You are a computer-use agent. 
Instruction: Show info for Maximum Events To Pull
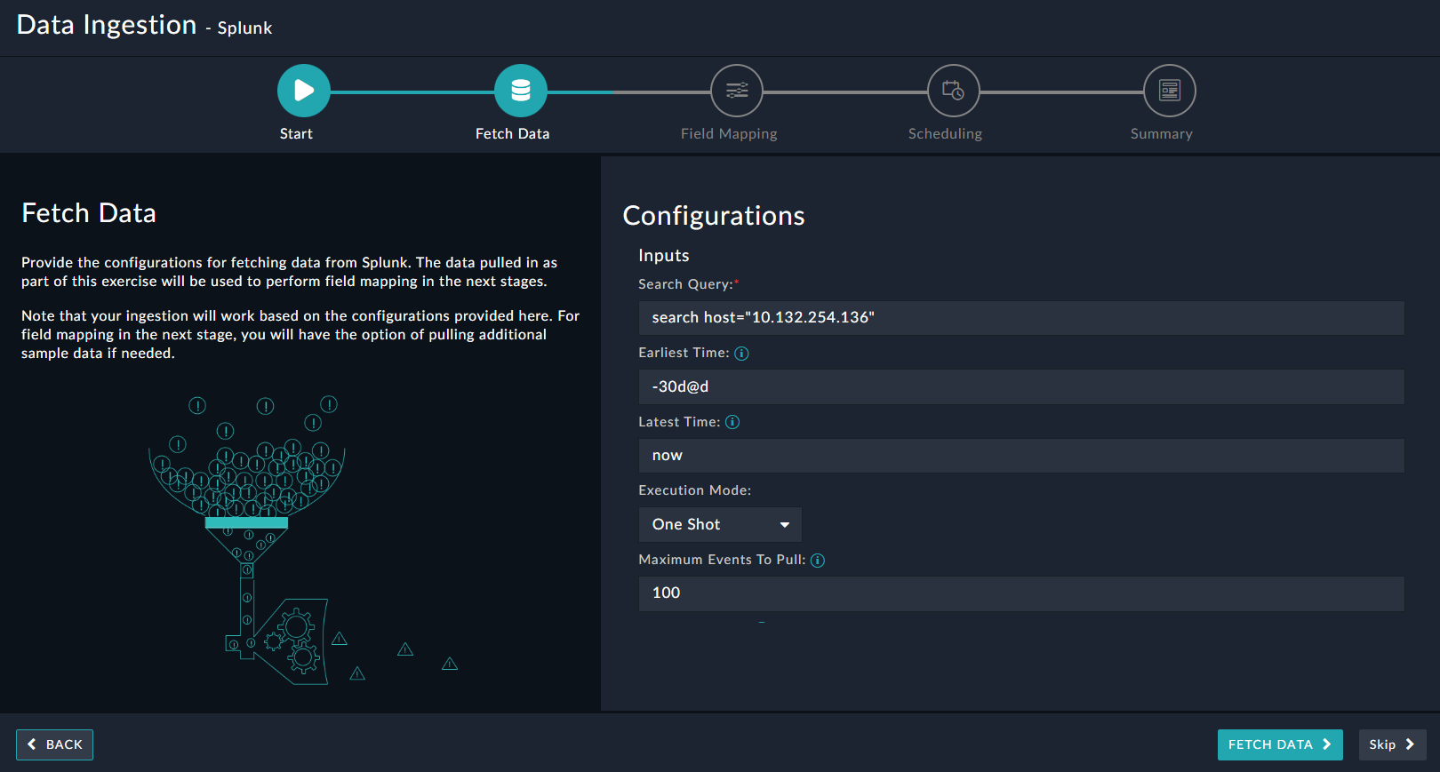click(x=818, y=561)
